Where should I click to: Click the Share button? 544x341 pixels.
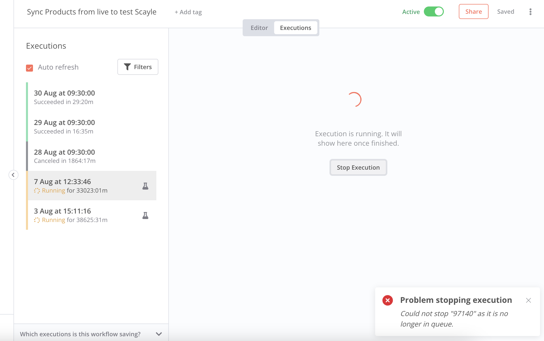click(473, 11)
